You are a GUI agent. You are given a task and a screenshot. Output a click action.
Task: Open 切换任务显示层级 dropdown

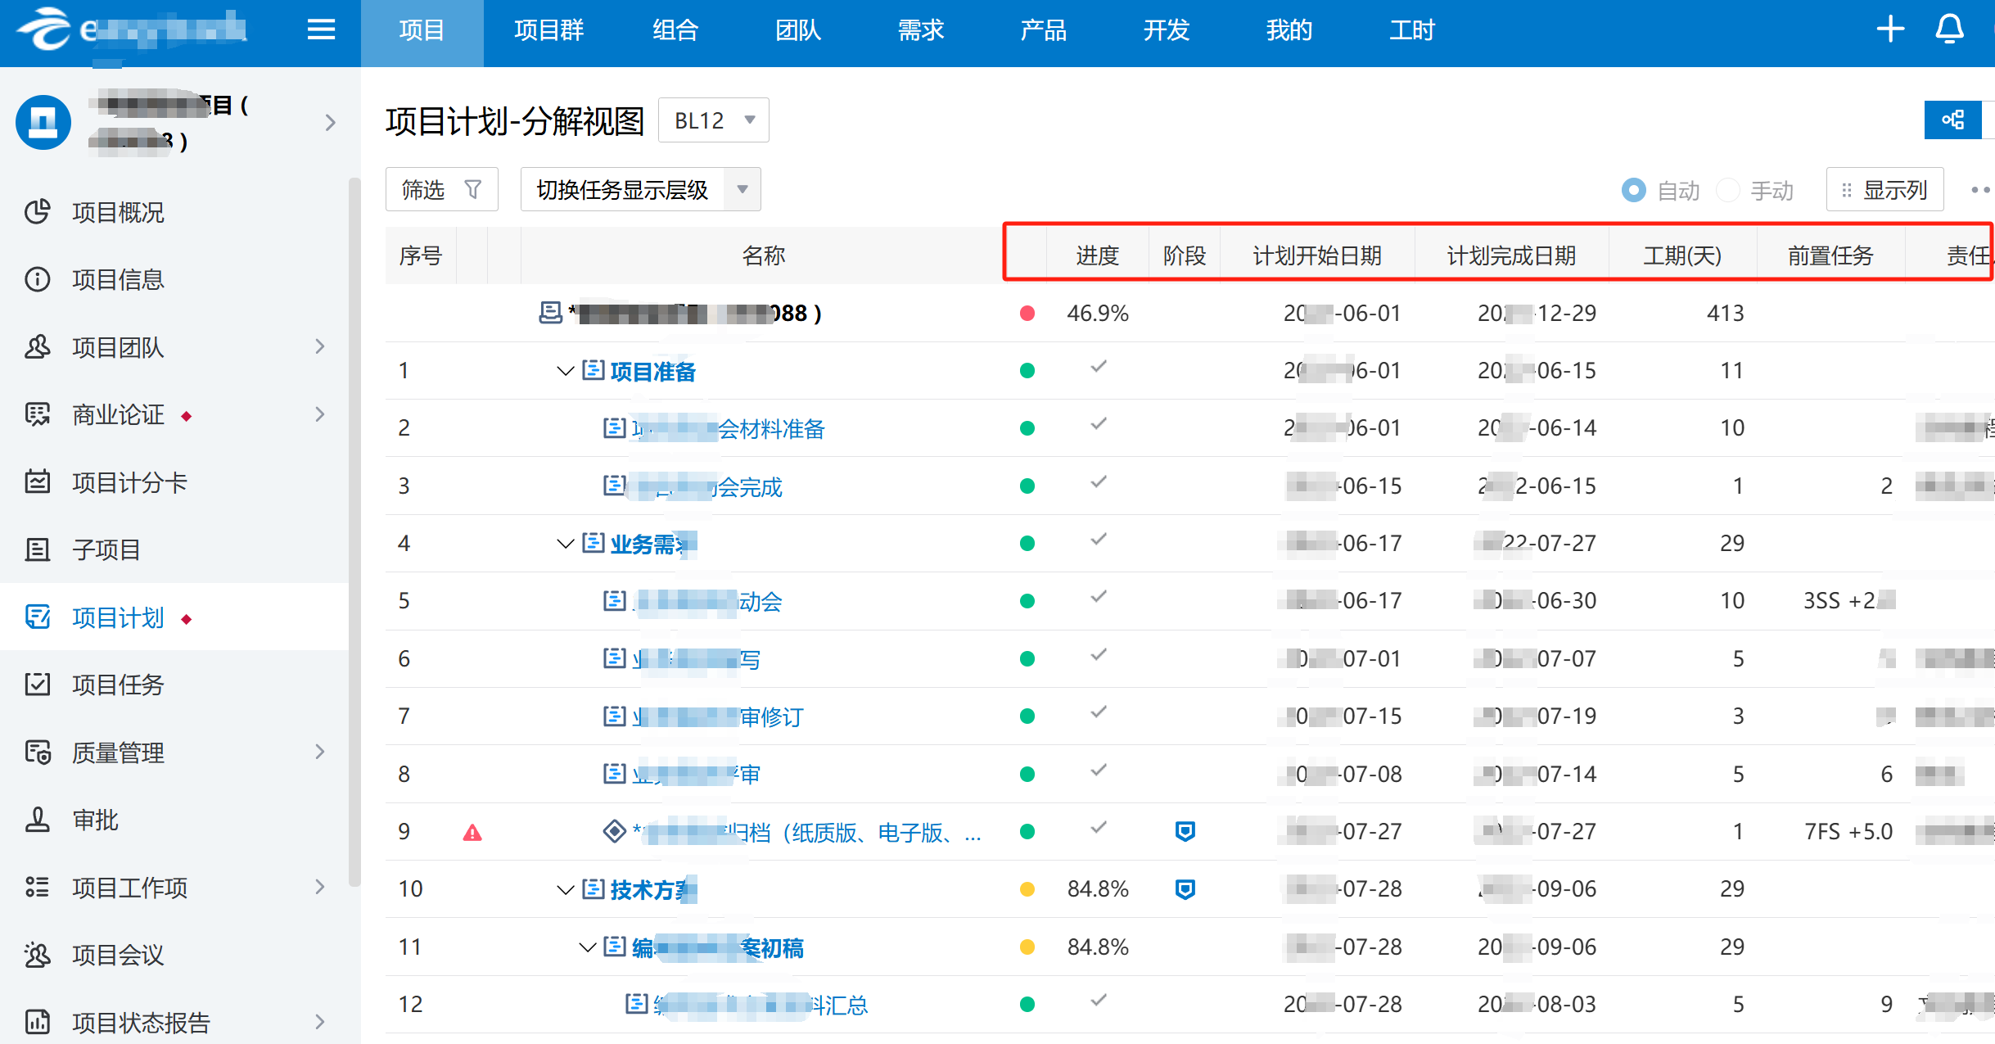tap(640, 190)
